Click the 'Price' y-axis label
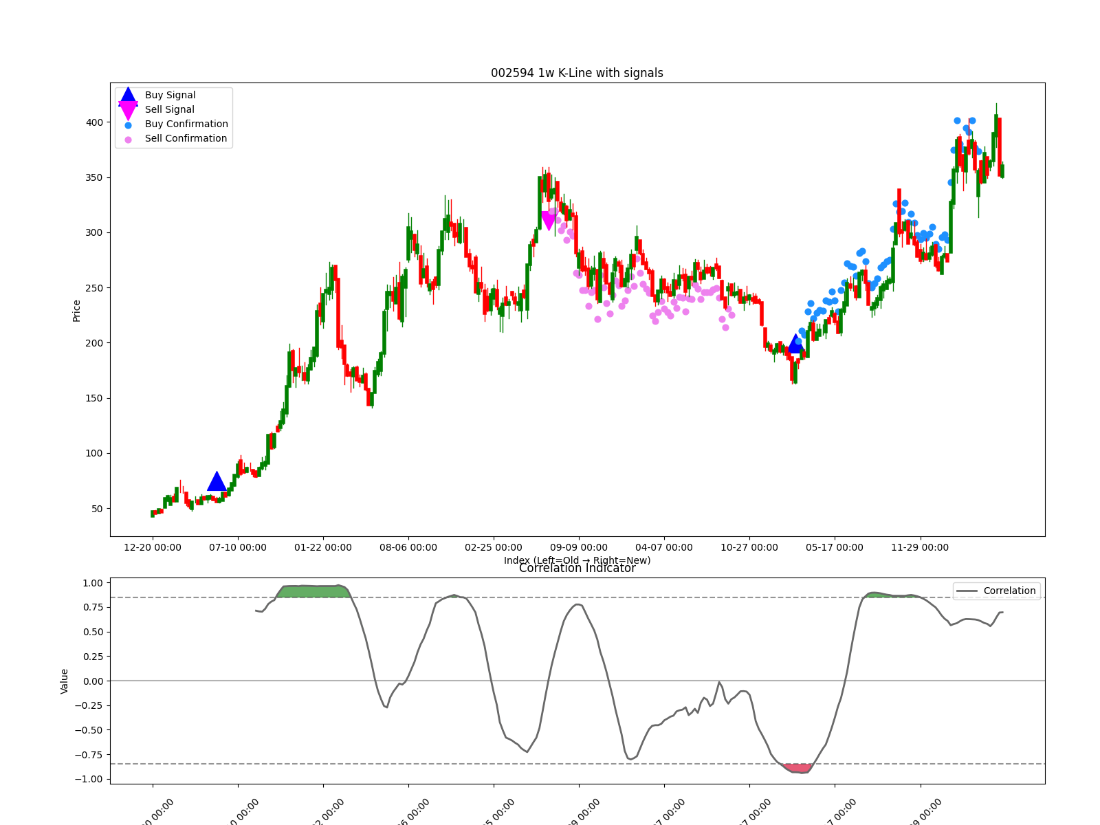The width and height of the screenshot is (1100, 825). [76, 311]
